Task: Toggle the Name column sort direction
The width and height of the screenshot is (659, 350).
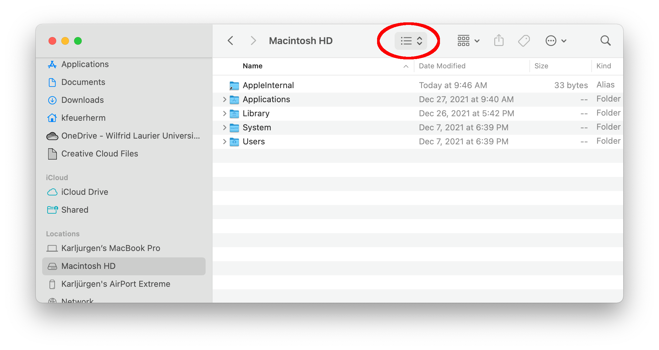Action: (x=405, y=66)
